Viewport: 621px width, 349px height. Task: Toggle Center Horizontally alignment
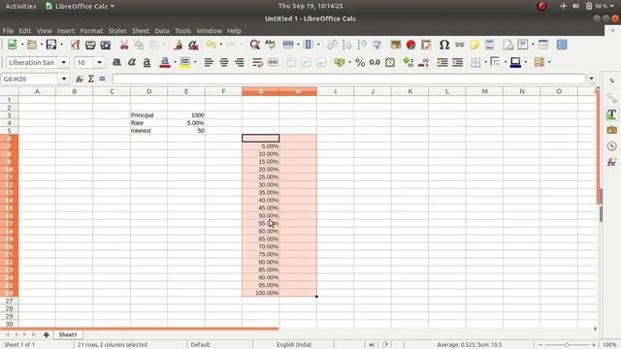pos(224,62)
